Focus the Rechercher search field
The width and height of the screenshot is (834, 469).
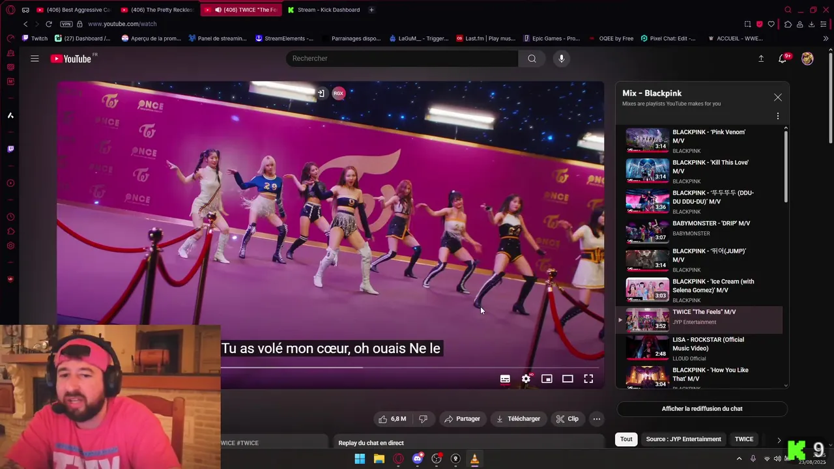(x=402, y=59)
